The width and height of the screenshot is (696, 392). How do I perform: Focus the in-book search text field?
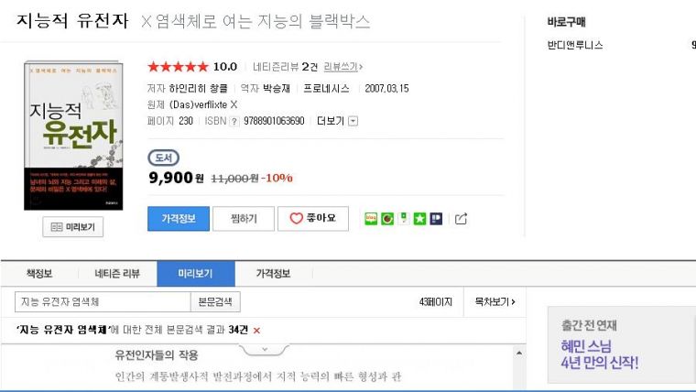(101, 301)
